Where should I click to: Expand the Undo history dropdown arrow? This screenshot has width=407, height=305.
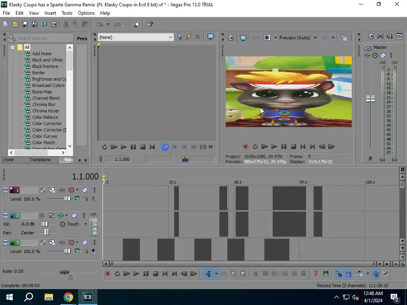[x=108, y=24]
